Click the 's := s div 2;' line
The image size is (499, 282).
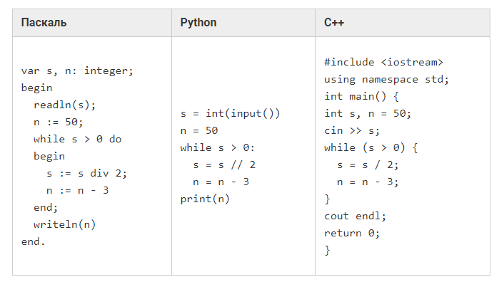[86, 173]
